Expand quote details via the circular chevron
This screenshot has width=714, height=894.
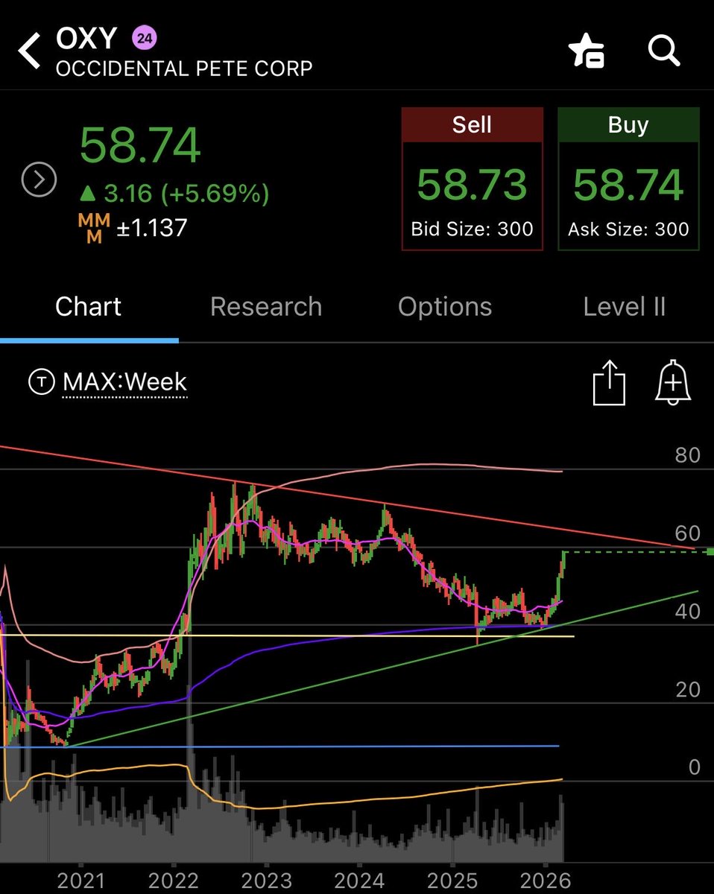[38, 179]
